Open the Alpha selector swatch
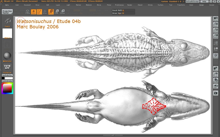 tap(7, 33)
